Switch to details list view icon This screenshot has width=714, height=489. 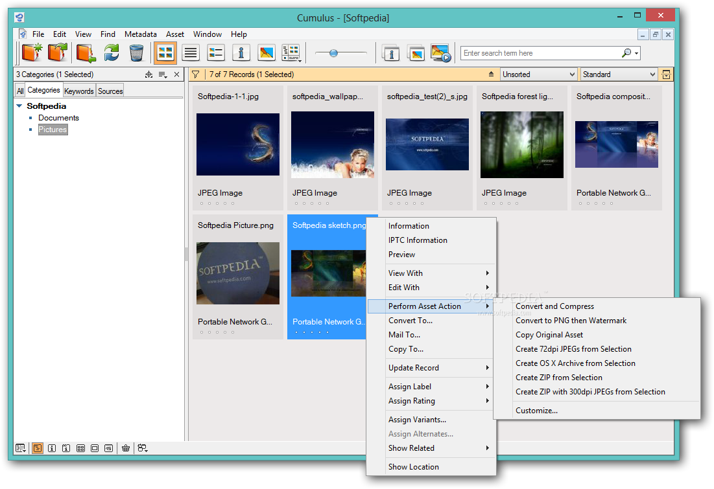point(215,52)
